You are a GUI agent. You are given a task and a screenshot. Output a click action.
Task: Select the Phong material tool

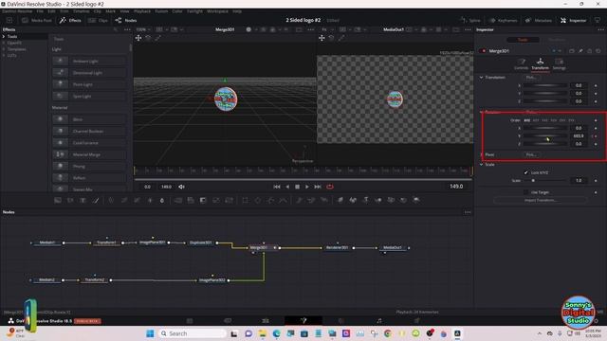tap(89, 166)
